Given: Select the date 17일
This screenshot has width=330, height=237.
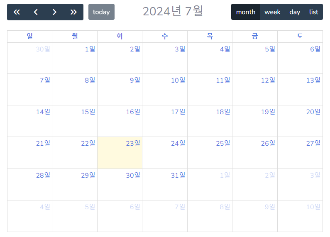Looking at the screenshot, I should (x=178, y=112).
